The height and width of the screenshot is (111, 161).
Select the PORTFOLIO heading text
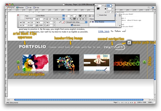32,47
